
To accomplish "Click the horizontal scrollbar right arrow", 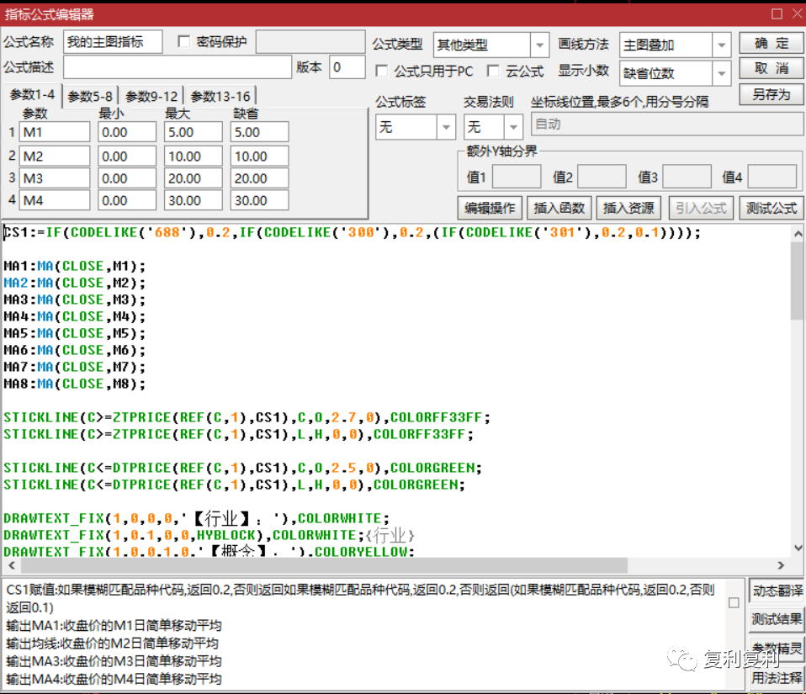I will [x=781, y=565].
